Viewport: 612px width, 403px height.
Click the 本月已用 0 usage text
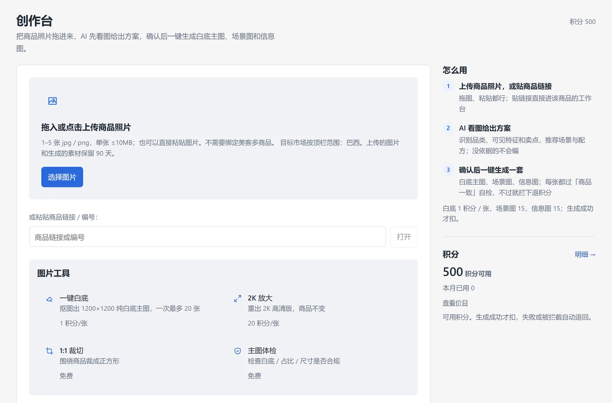[x=458, y=288]
